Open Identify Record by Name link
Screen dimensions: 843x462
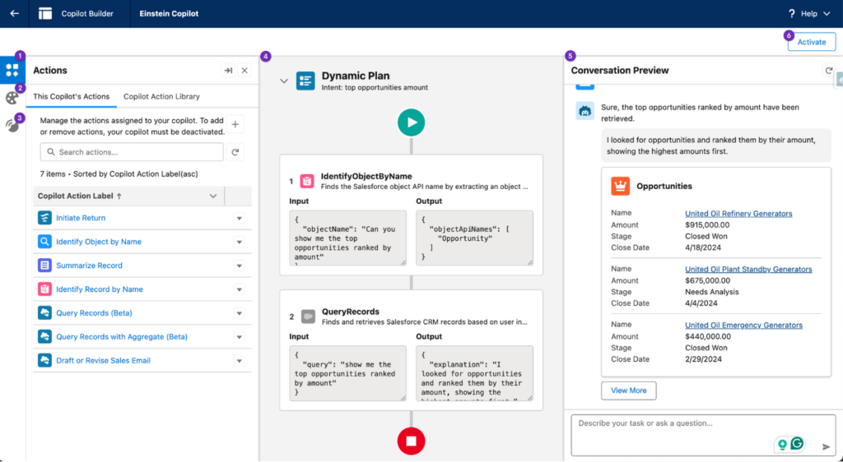coord(100,289)
